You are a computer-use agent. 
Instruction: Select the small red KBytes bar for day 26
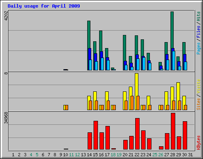point(161,148)
